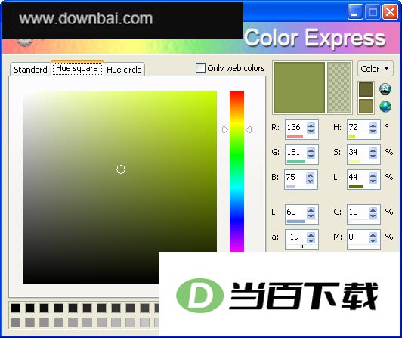Increase the C cyan percent up arrow
This screenshot has width=402, height=338.
pos(373,210)
